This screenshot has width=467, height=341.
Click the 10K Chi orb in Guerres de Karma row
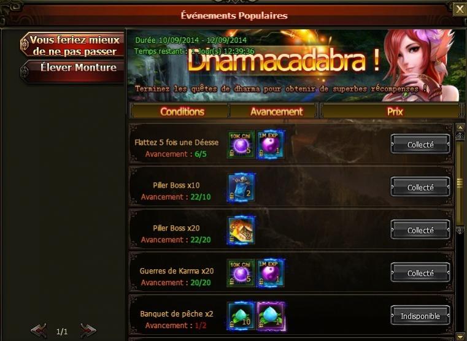coord(241,273)
